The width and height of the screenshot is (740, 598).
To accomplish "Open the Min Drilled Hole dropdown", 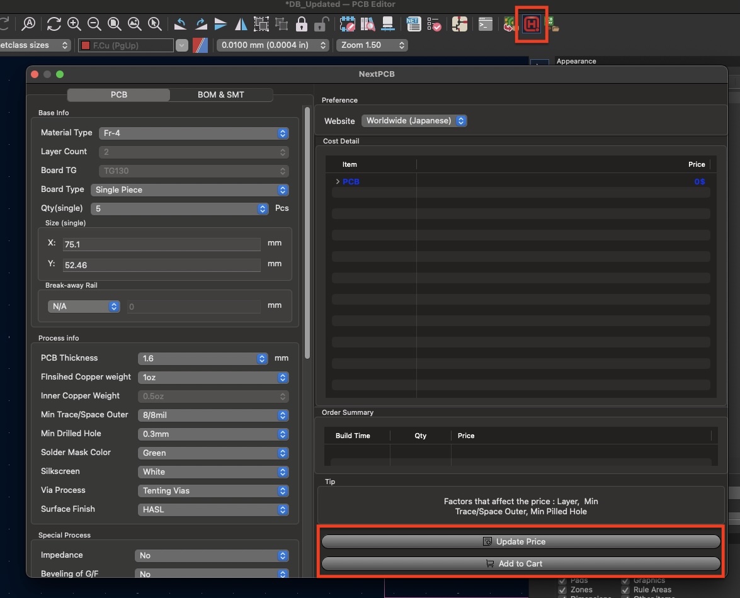I will coord(213,434).
